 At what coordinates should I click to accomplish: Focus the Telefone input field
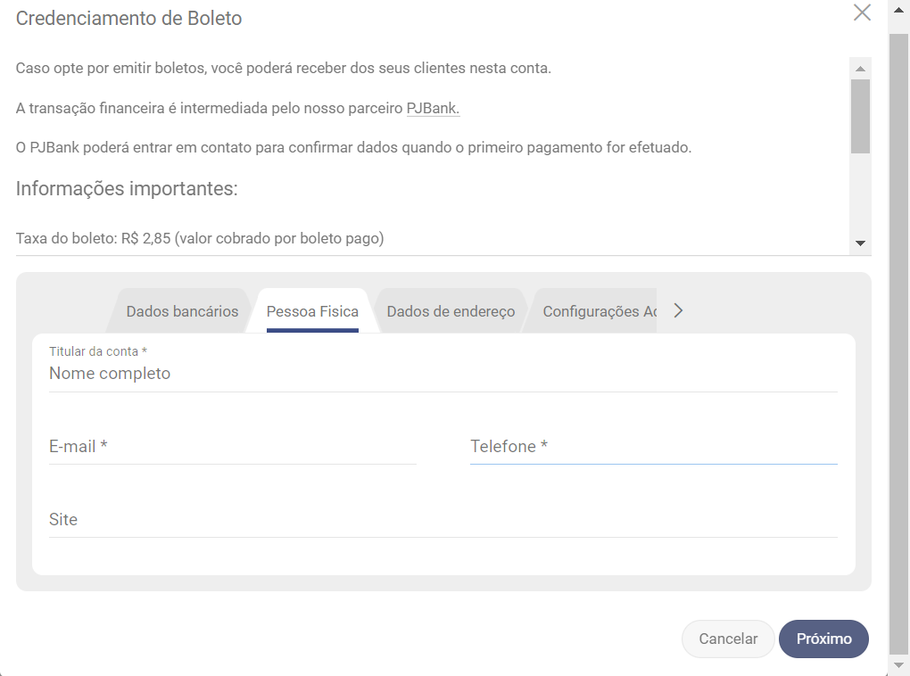coord(653,447)
